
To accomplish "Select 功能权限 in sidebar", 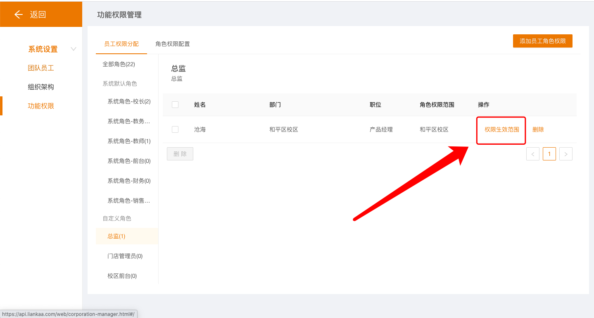I will click(41, 106).
